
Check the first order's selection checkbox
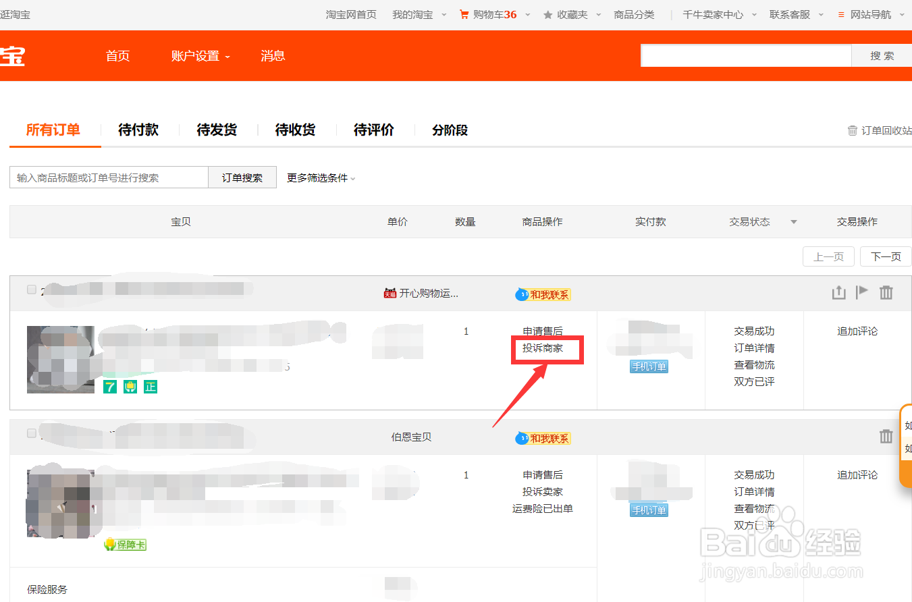click(x=31, y=289)
